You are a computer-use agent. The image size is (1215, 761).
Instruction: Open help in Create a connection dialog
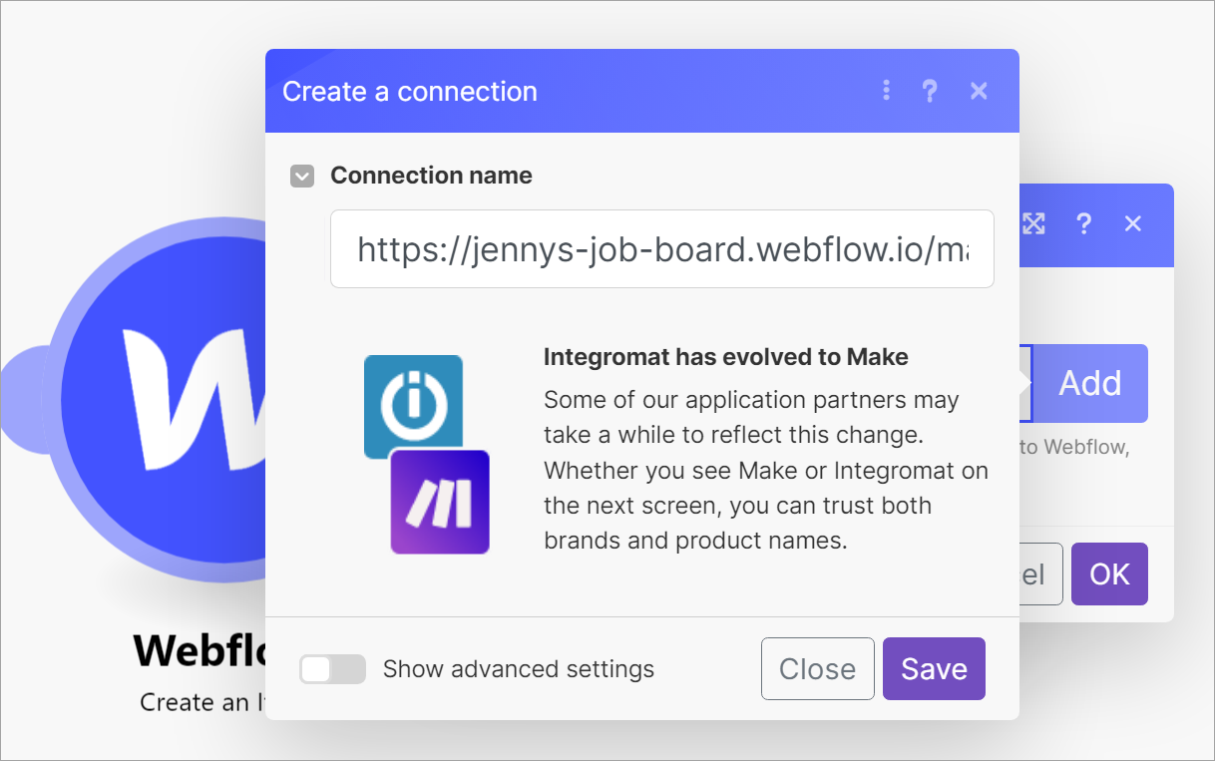pyautogui.click(x=930, y=91)
